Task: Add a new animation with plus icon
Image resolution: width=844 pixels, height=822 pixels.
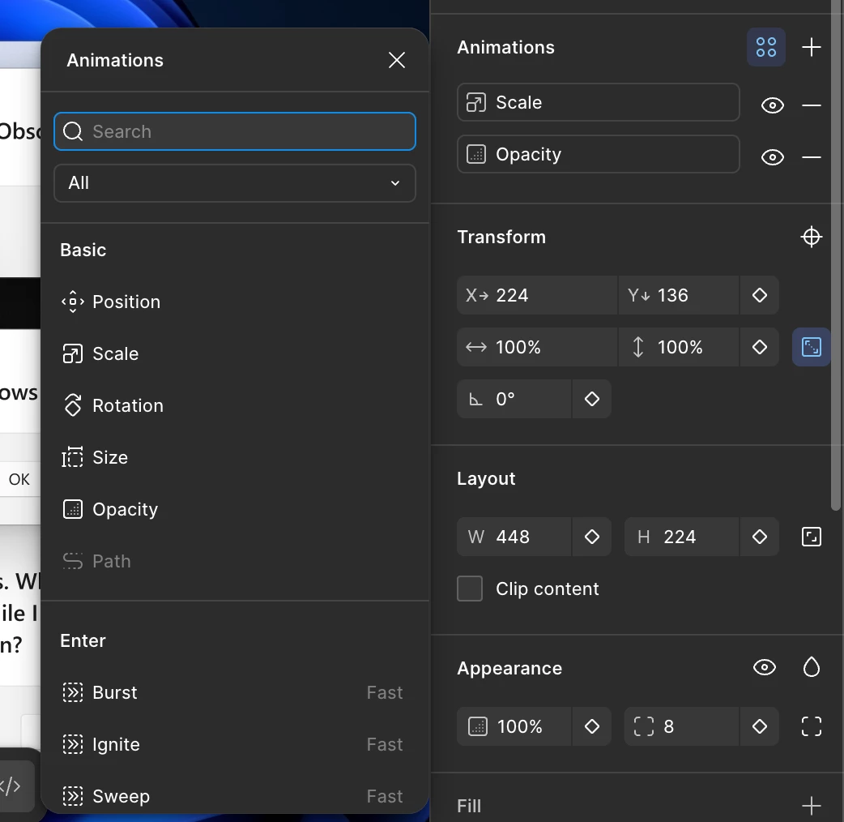Action: (x=811, y=47)
